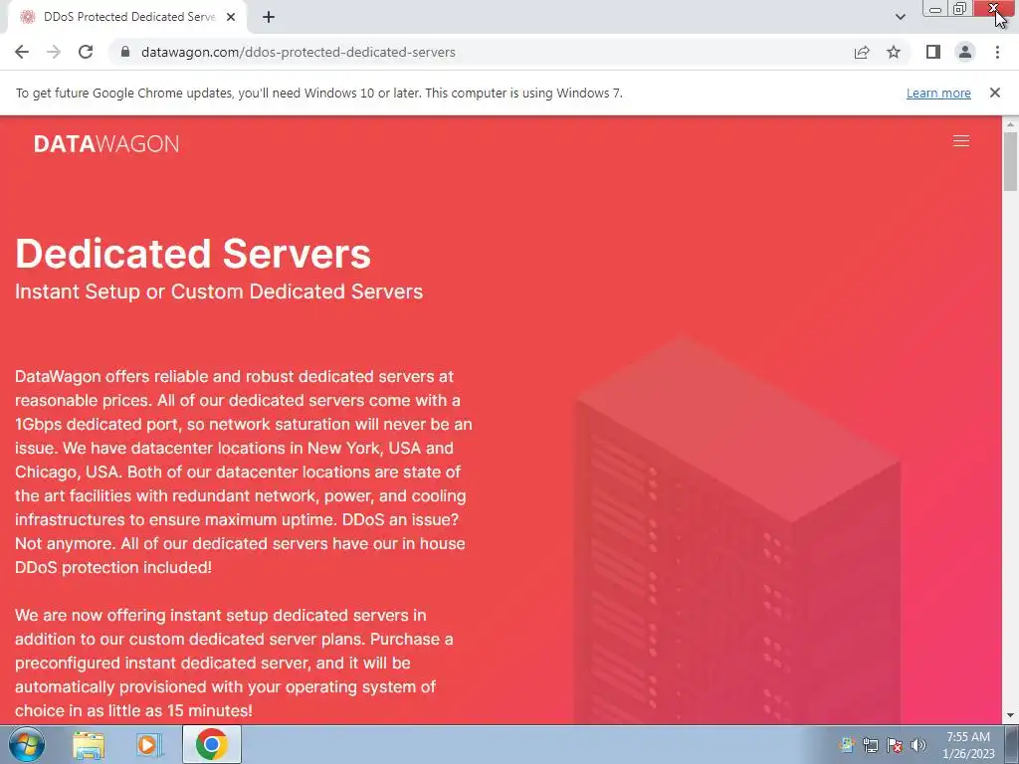
Task: Open the Chrome profile menu
Action: [x=965, y=52]
